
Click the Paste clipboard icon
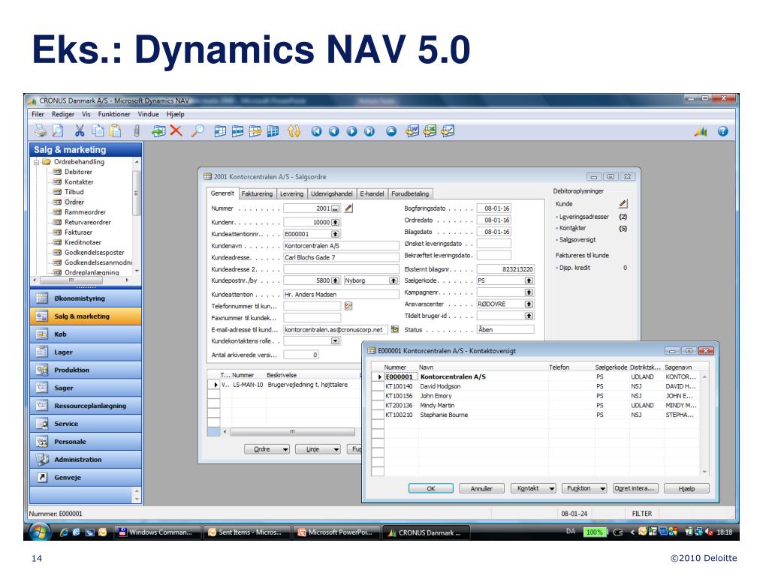pyautogui.click(x=115, y=130)
